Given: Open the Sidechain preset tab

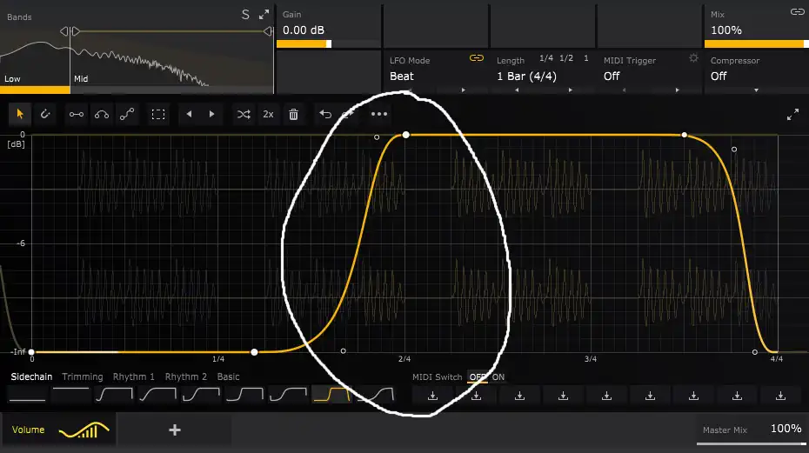Looking at the screenshot, I should tap(31, 377).
